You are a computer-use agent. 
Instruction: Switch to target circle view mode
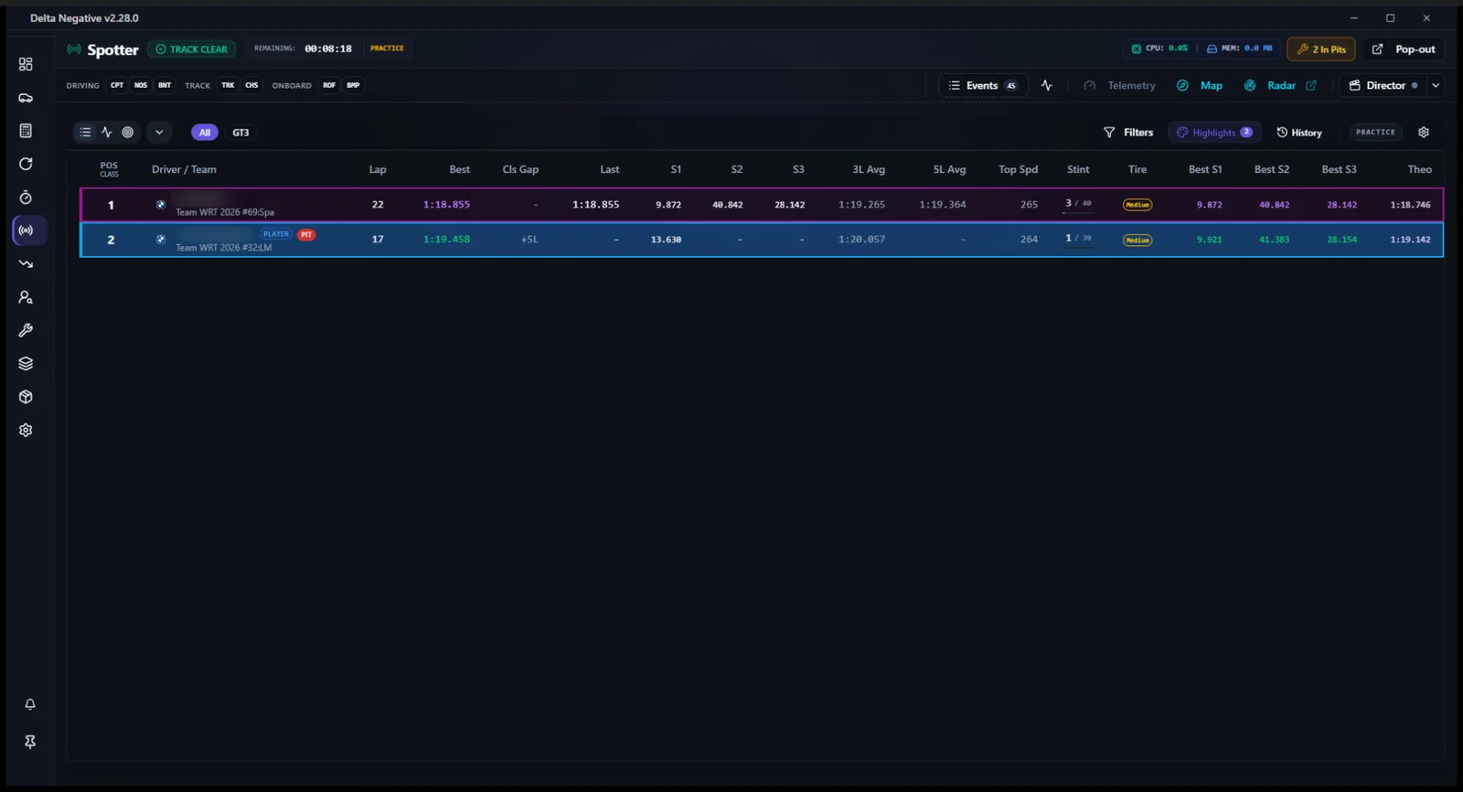point(128,133)
